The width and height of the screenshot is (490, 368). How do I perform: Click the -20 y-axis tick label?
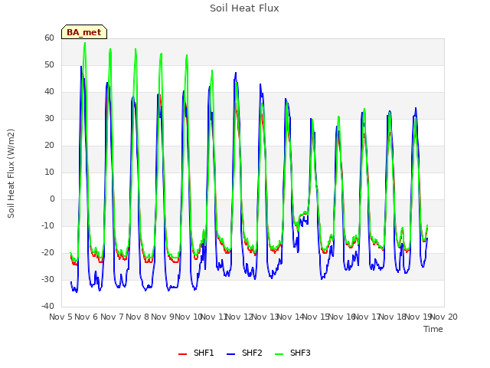47,252
